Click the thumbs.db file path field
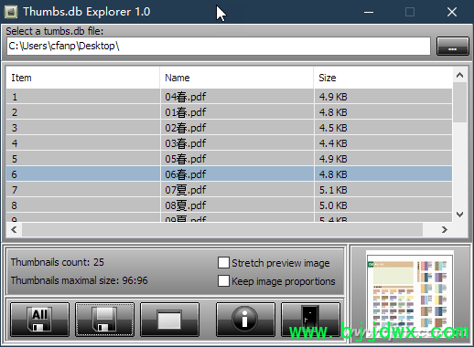474x347 pixels. [x=219, y=46]
